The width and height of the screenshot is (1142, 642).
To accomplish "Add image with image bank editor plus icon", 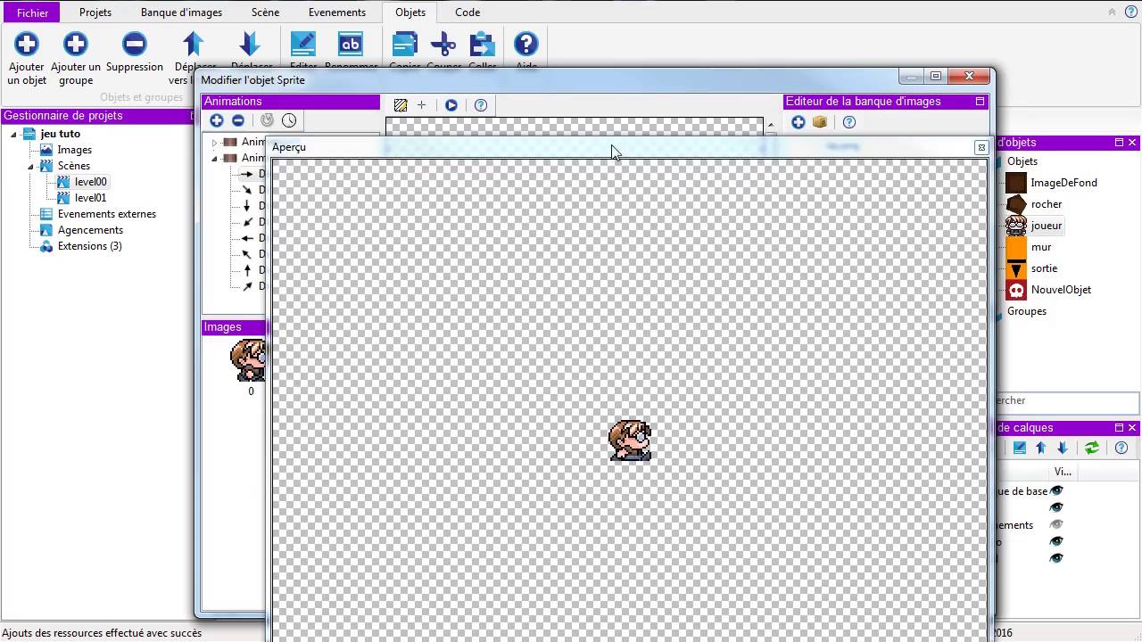I will tap(799, 122).
